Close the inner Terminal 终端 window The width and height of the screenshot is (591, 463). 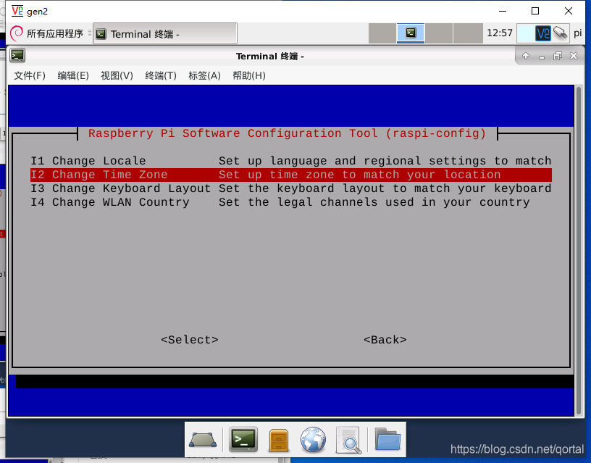574,56
